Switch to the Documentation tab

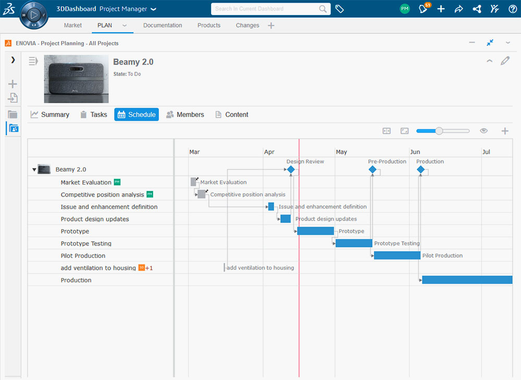click(163, 25)
